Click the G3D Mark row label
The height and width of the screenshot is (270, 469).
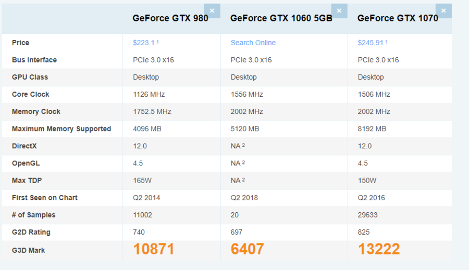coord(29,250)
